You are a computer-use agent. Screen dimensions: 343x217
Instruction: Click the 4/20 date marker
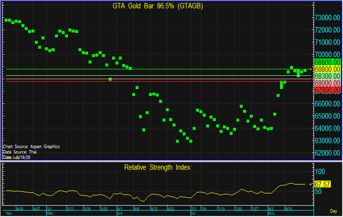[20, 209]
